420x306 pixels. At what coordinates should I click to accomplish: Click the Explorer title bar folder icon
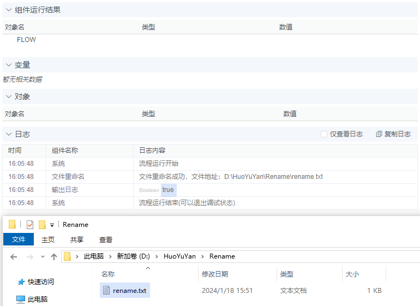pos(12,224)
